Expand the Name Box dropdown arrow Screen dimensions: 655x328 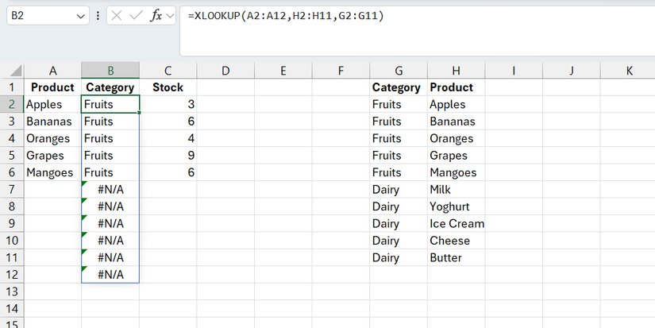click(x=82, y=16)
